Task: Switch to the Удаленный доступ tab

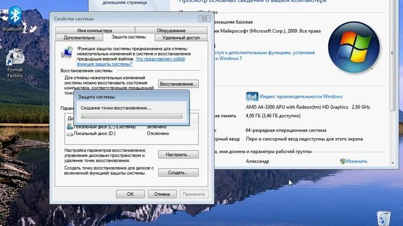Action: [x=181, y=38]
